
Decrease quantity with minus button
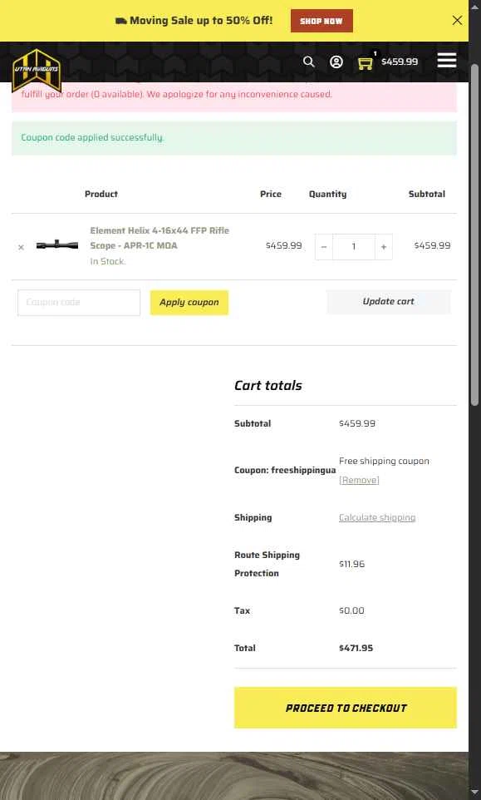[x=323, y=247]
